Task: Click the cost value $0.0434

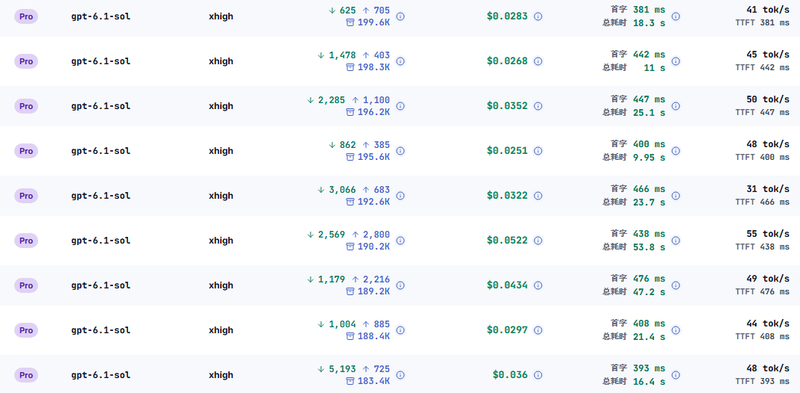Action: coord(507,285)
